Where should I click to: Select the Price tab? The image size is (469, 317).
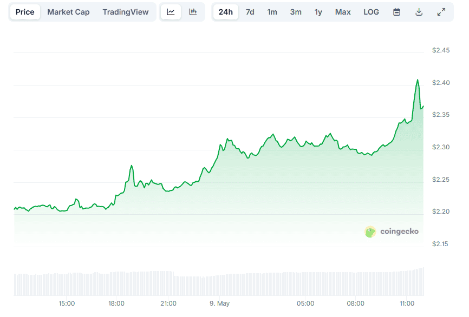[x=25, y=12]
